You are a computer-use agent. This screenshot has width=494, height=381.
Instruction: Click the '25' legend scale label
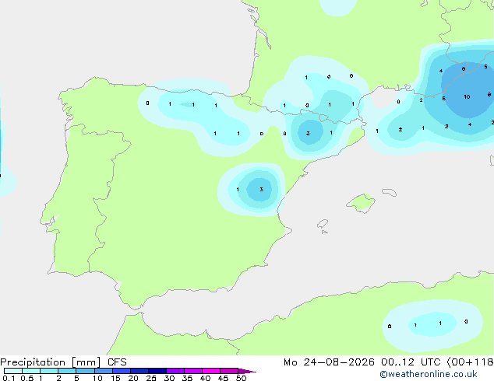pyautogui.click(x=151, y=378)
